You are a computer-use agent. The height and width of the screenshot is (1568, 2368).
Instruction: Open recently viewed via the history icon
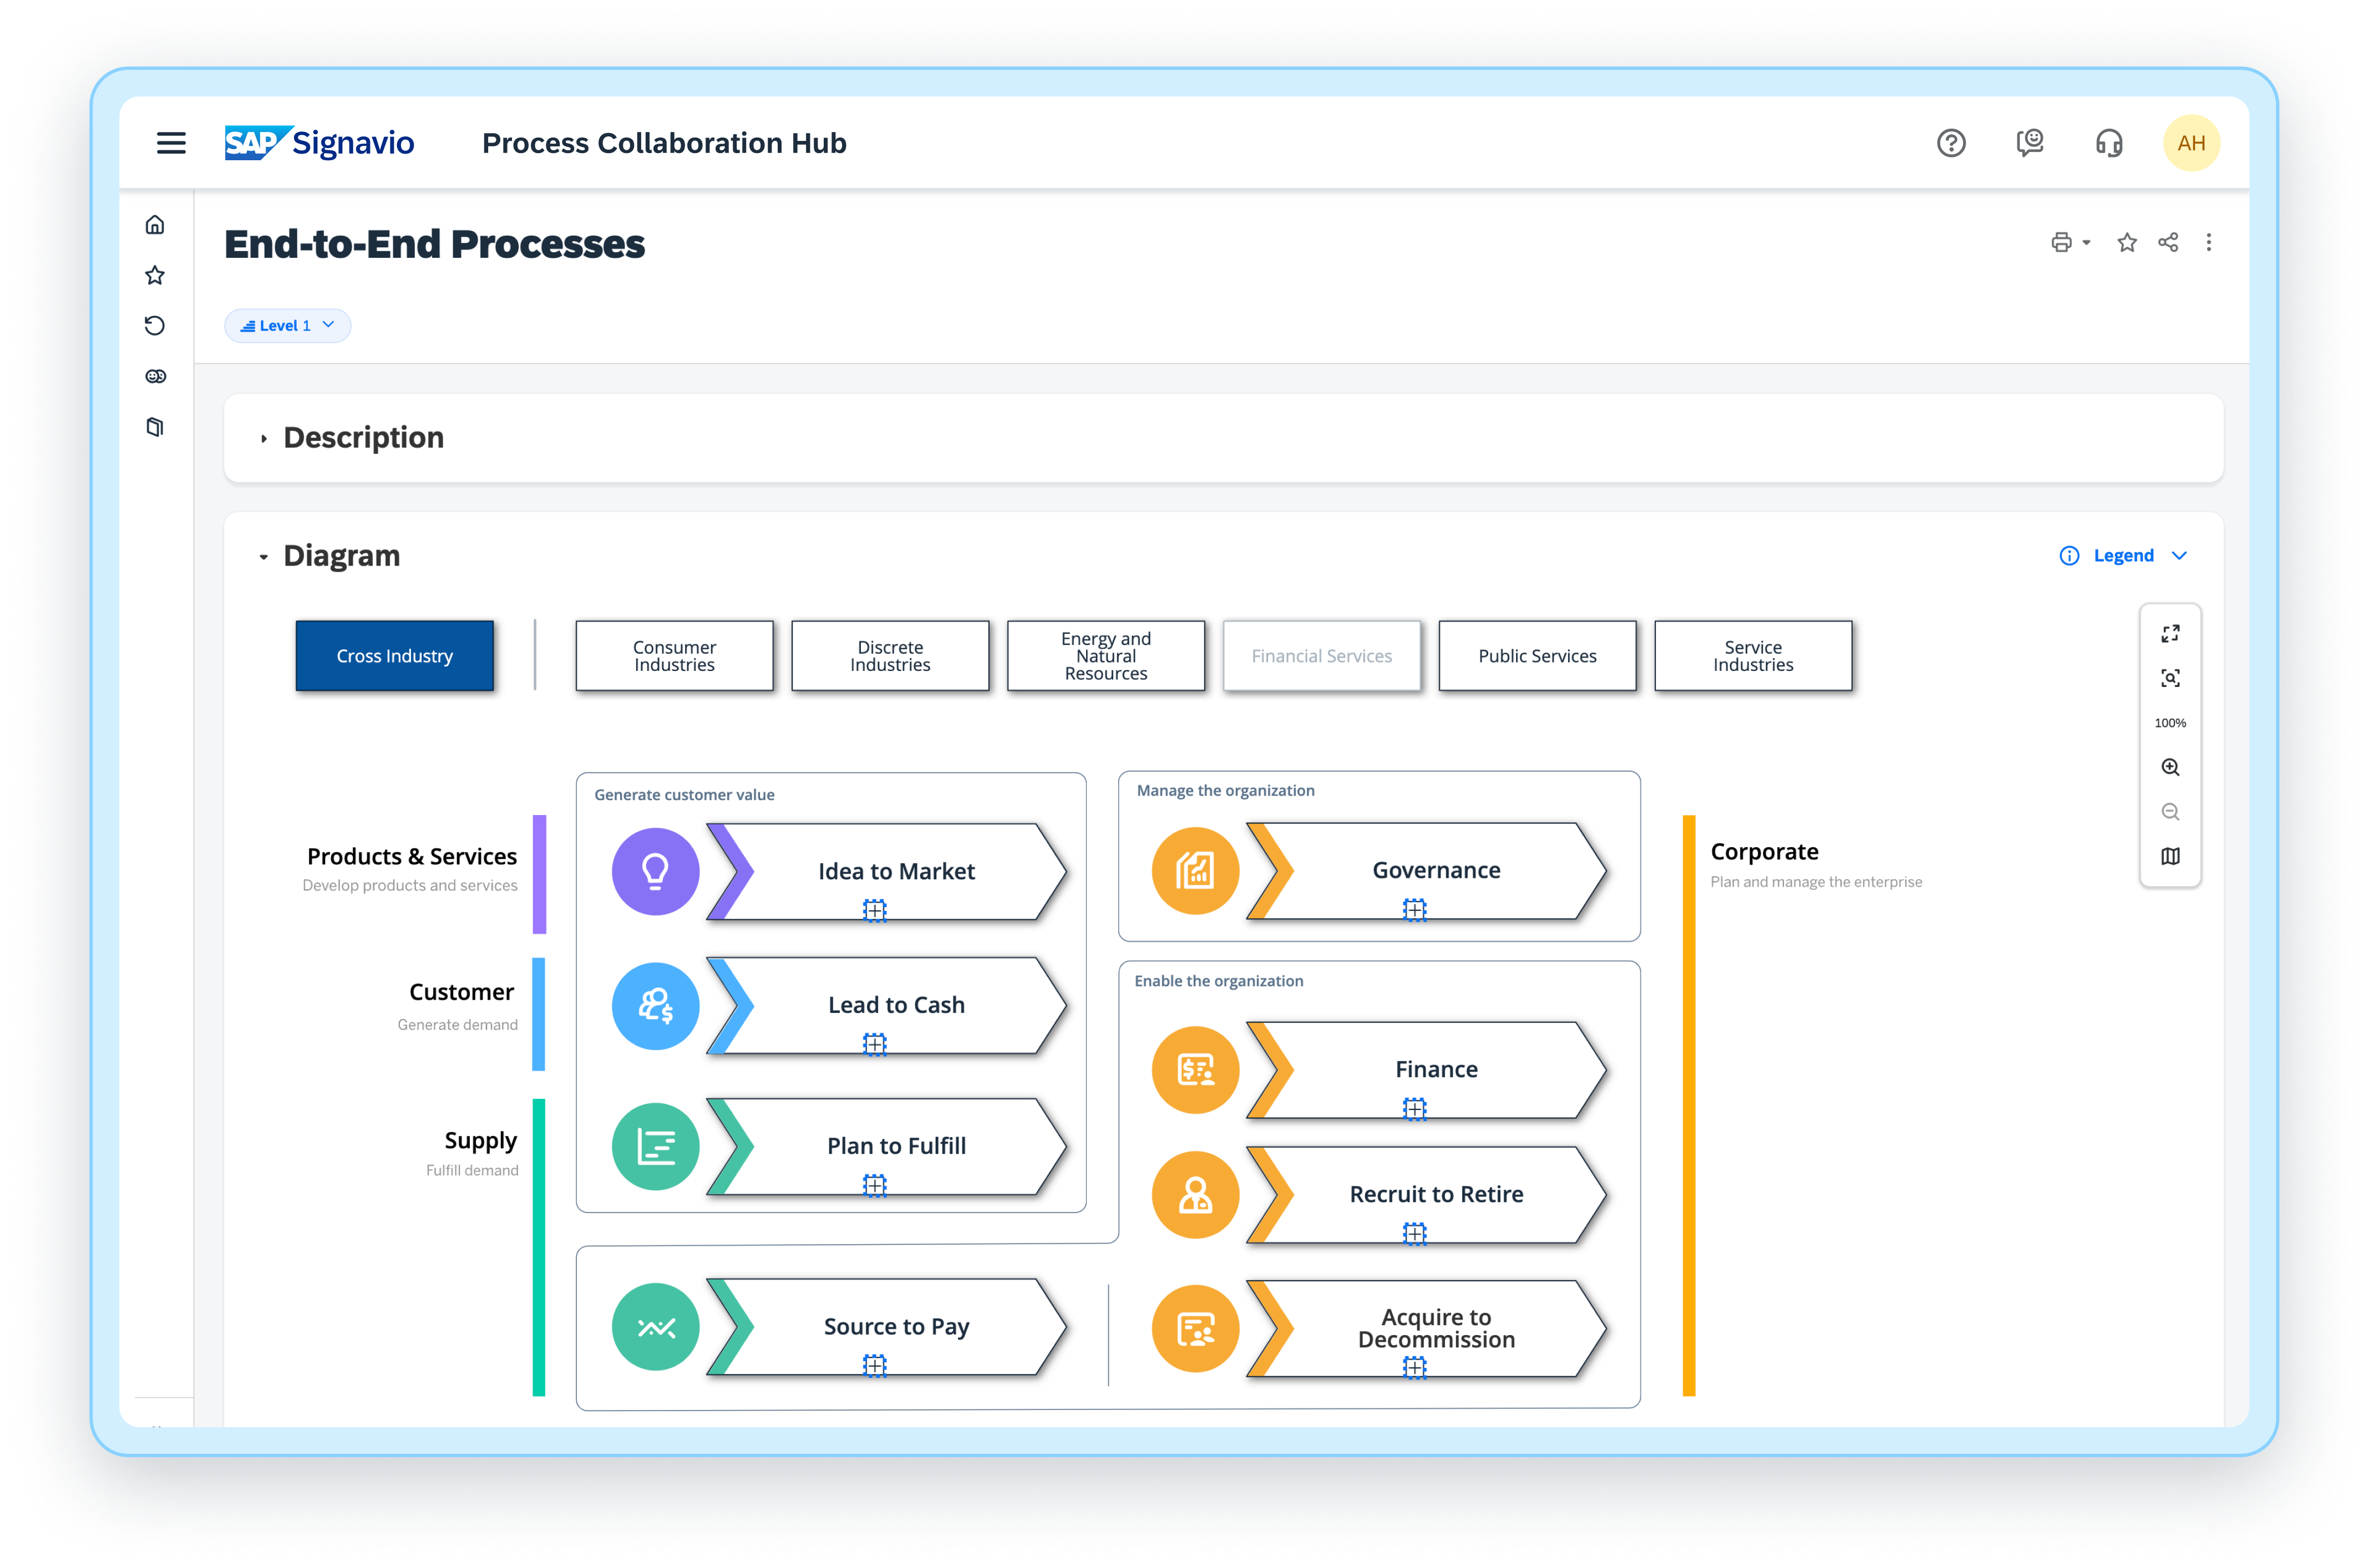click(155, 325)
